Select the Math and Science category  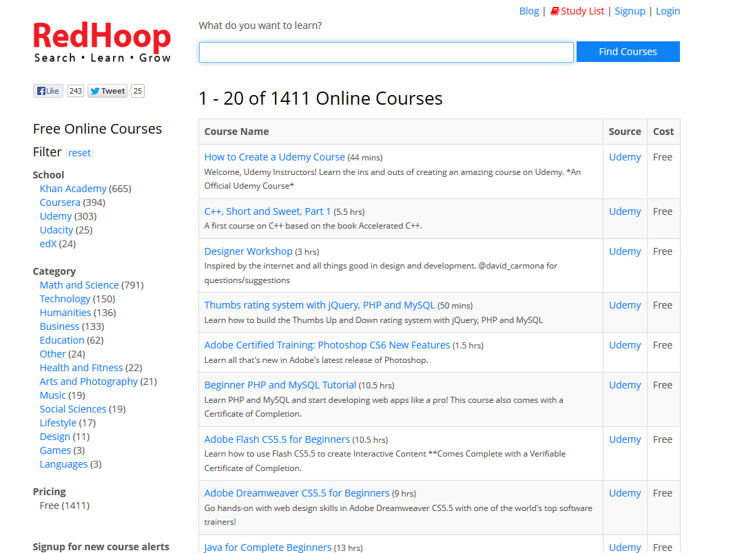click(x=79, y=285)
